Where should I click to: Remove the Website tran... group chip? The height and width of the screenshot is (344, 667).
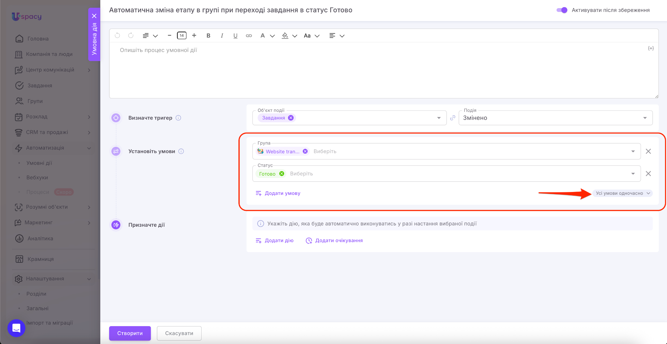(305, 151)
